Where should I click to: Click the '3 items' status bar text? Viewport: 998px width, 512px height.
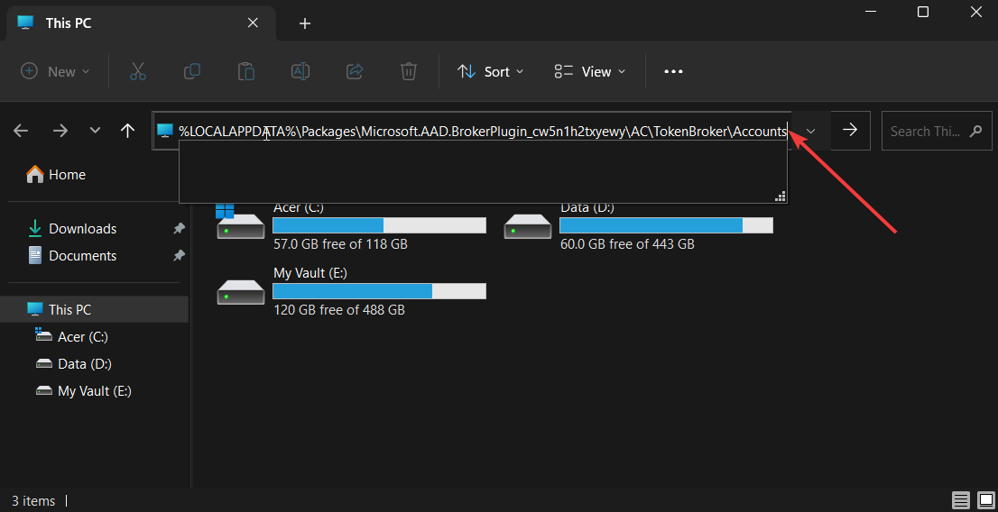point(33,501)
